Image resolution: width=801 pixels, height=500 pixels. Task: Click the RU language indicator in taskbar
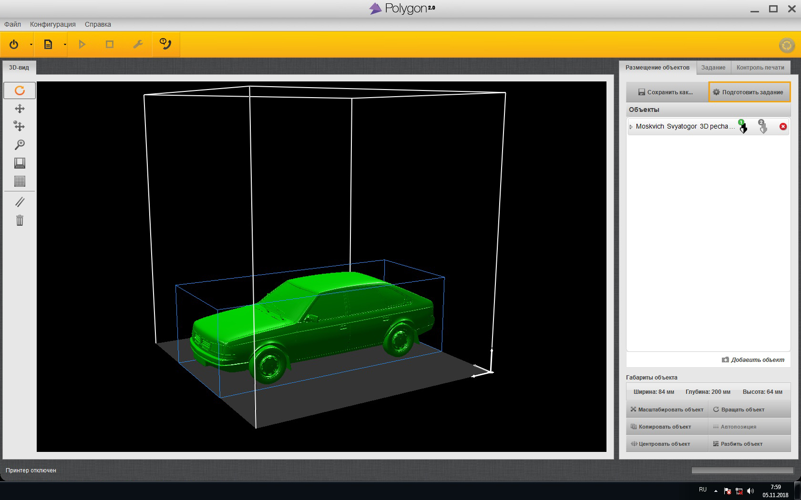702,490
